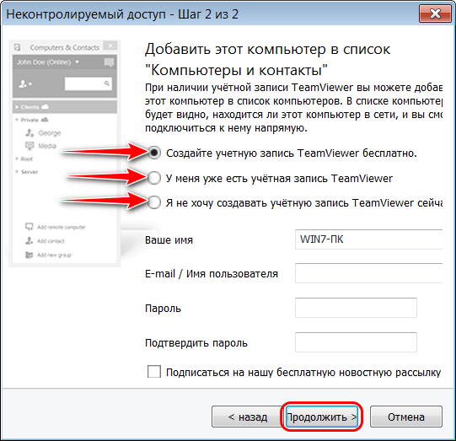Focus the Ваше имя field containing WIN7-ПК
This screenshot has height=441, width=456.
coord(368,239)
